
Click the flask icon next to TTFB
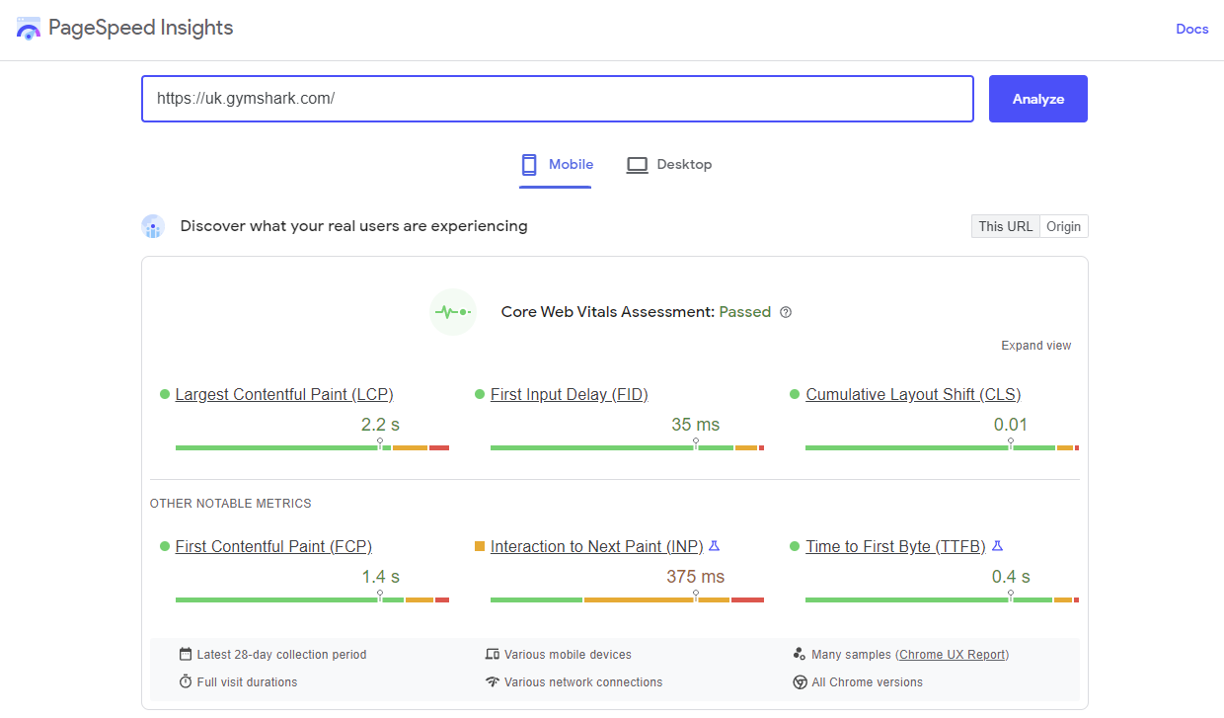[997, 545]
